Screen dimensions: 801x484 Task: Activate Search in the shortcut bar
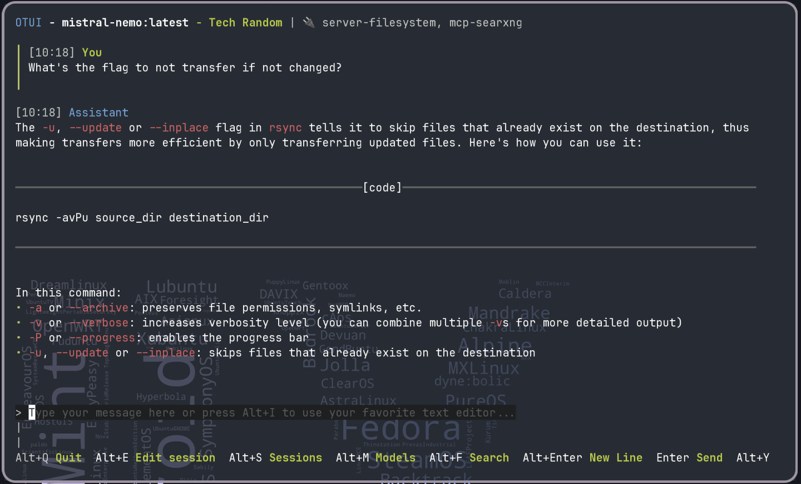(489, 458)
